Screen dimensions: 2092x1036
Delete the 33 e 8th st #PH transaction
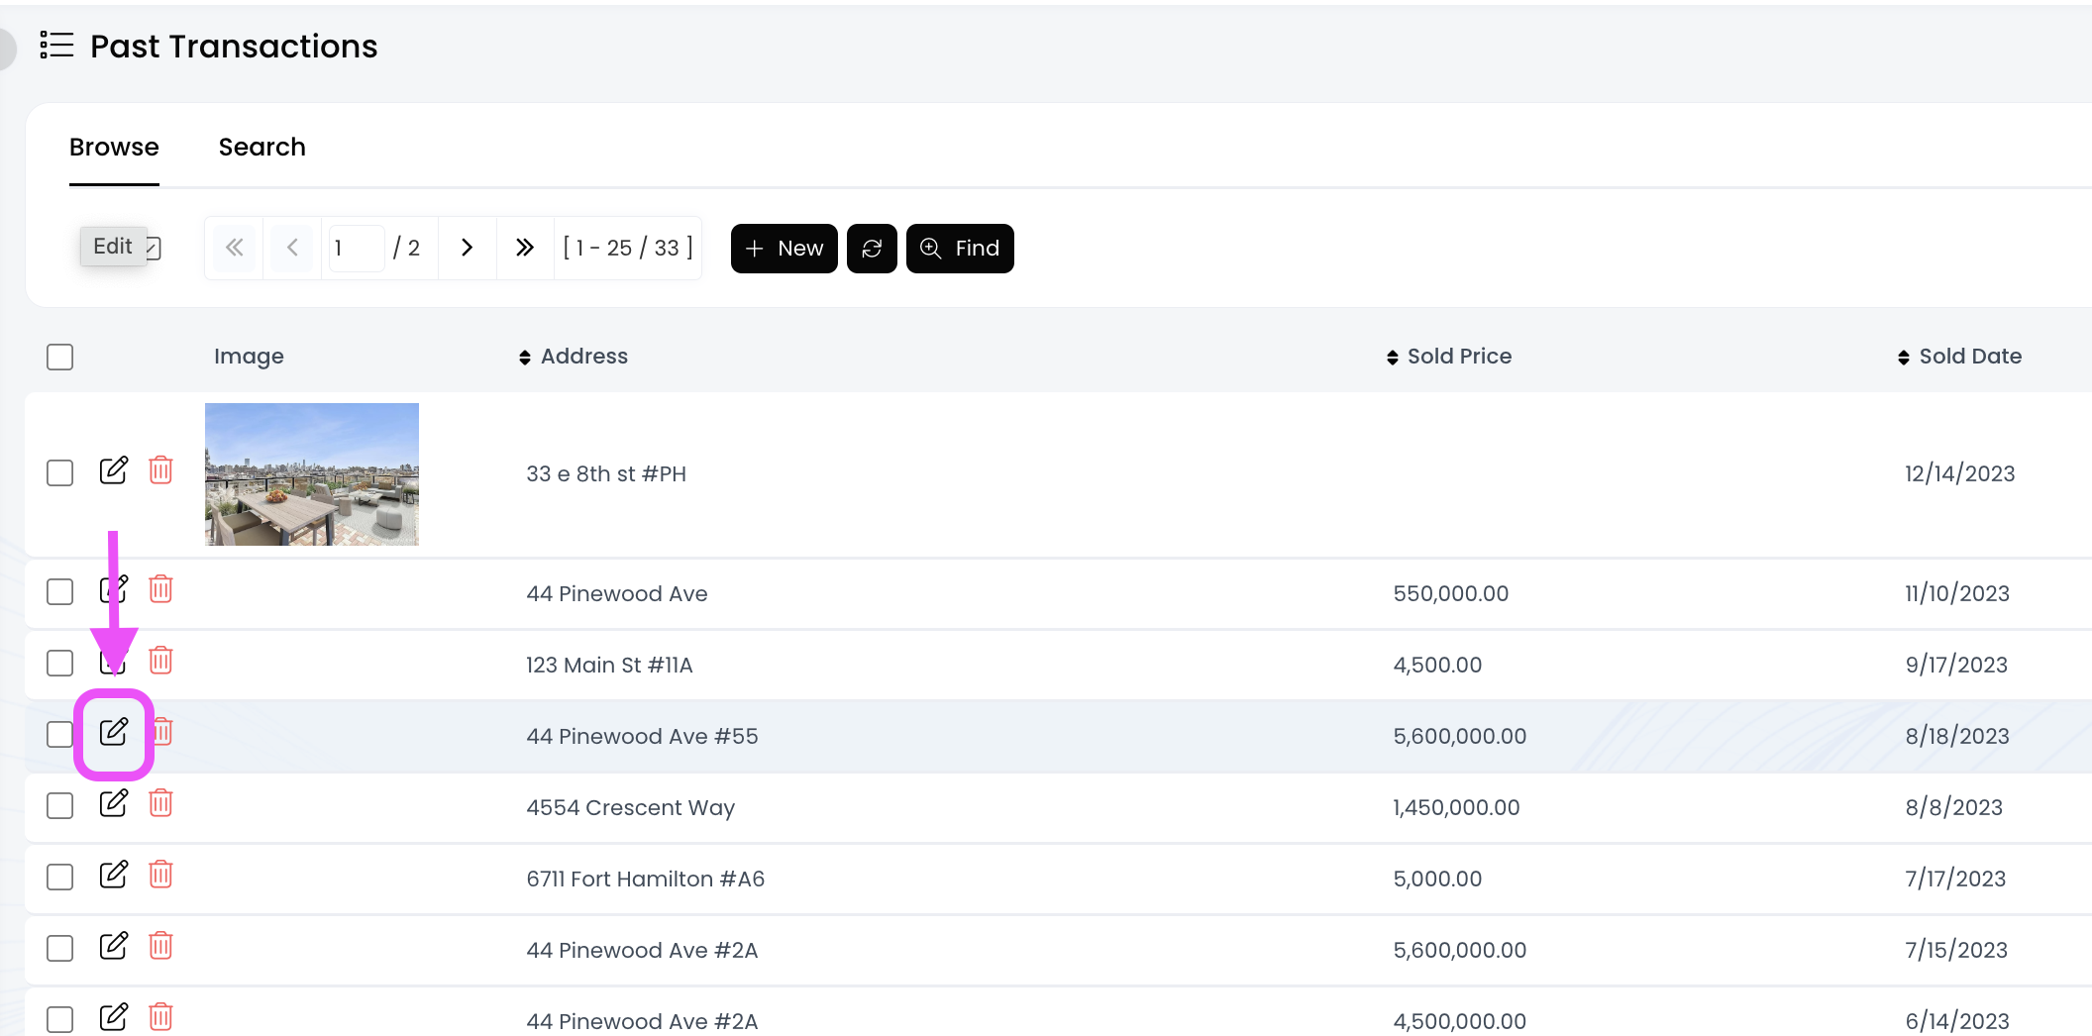[x=160, y=470]
